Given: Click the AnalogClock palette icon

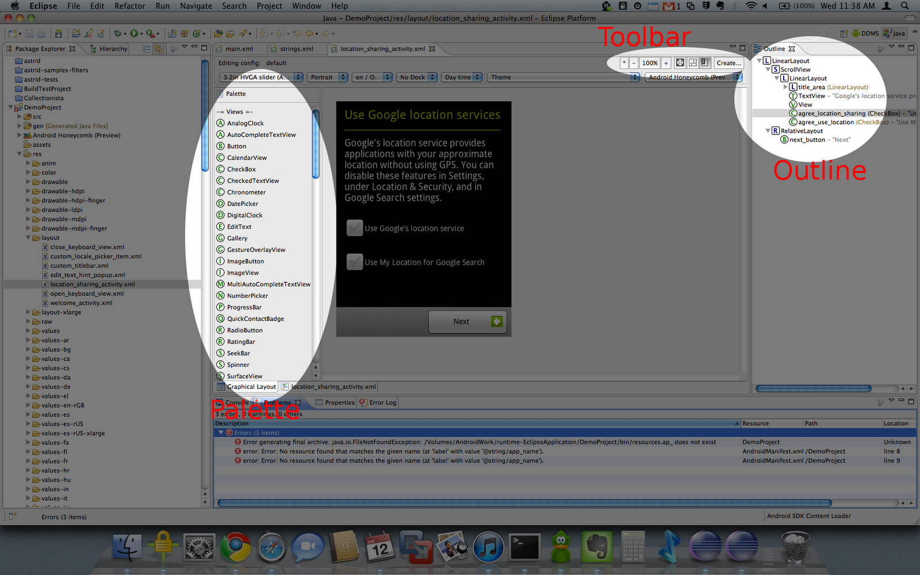Looking at the screenshot, I should point(220,123).
